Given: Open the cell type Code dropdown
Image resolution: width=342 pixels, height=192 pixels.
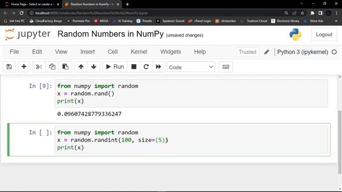Looking at the screenshot, I should click(191, 67).
